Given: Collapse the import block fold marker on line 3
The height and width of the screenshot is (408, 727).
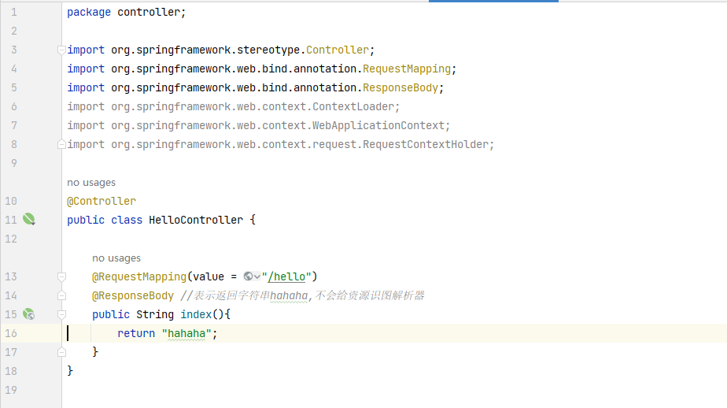Looking at the screenshot, I should [x=62, y=50].
